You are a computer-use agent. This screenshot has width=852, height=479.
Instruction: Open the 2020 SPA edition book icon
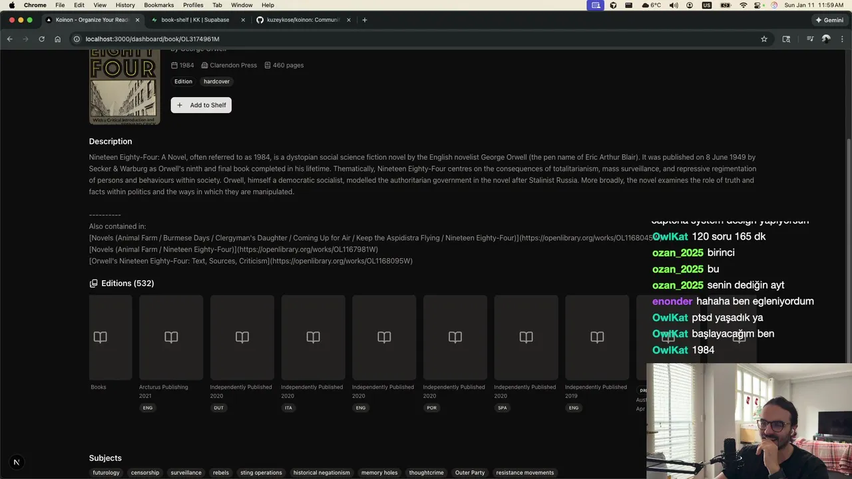[x=526, y=337]
